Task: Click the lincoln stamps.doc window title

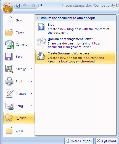Action: pos(90,5)
